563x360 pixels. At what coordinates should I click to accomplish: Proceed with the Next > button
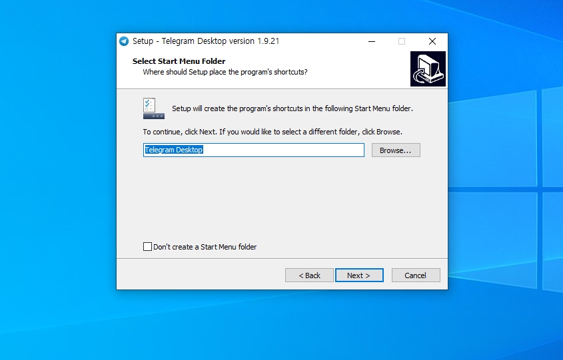point(359,275)
